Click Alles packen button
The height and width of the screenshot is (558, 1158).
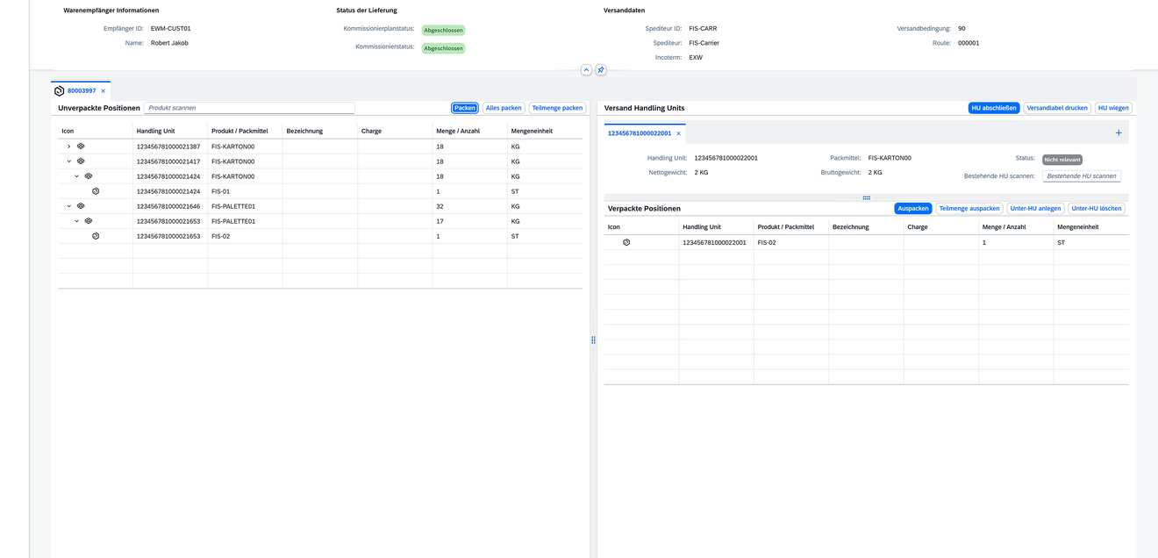point(504,108)
